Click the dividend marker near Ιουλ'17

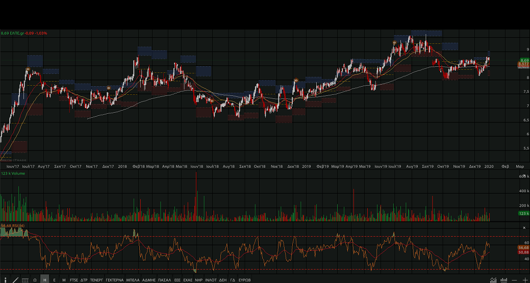click(x=28, y=69)
